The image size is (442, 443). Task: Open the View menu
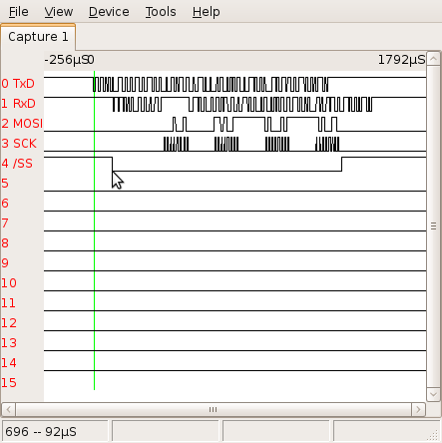point(59,12)
